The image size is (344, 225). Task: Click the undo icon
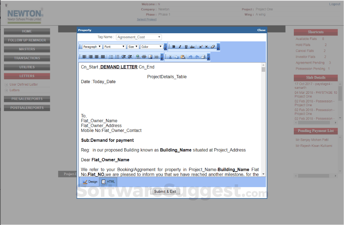point(190,57)
